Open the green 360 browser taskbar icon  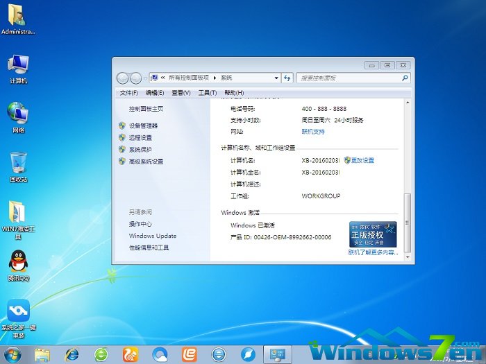click(x=101, y=355)
